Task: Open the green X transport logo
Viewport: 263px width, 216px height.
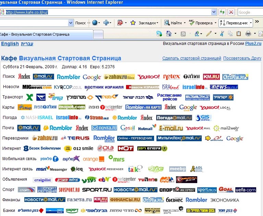Action: [x=29, y=97]
